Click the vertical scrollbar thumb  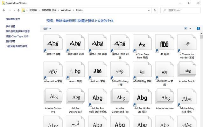[x=201, y=37]
